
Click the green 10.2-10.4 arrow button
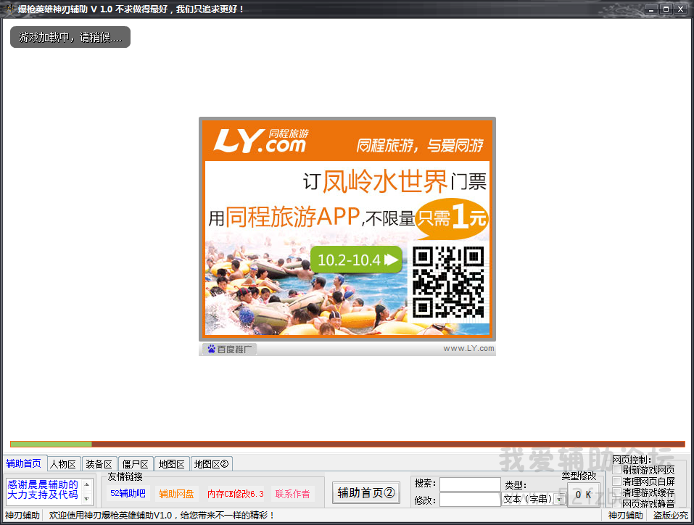point(356,260)
